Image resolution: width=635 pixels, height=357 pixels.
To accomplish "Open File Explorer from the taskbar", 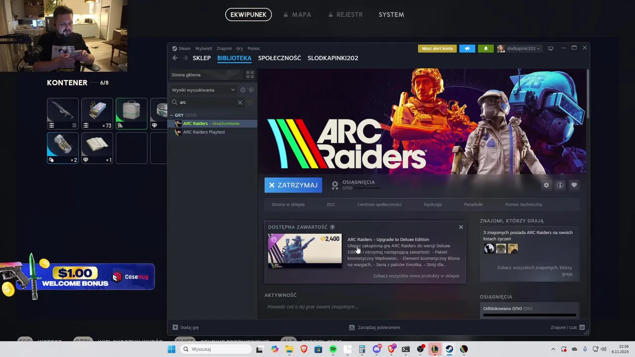I will tap(290, 349).
